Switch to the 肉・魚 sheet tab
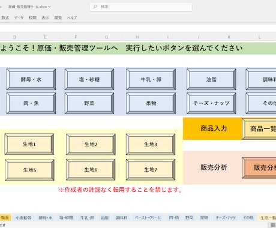Viewport: 276px width, 228px height. coord(174,218)
